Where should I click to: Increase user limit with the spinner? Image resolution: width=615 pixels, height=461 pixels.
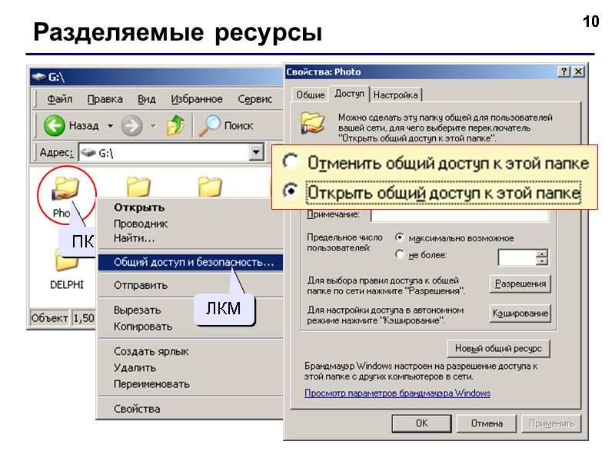point(542,252)
